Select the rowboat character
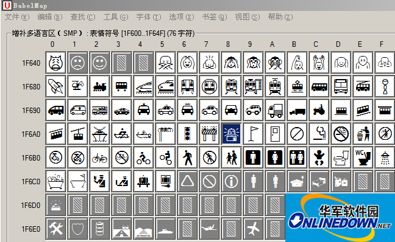 click(121, 134)
